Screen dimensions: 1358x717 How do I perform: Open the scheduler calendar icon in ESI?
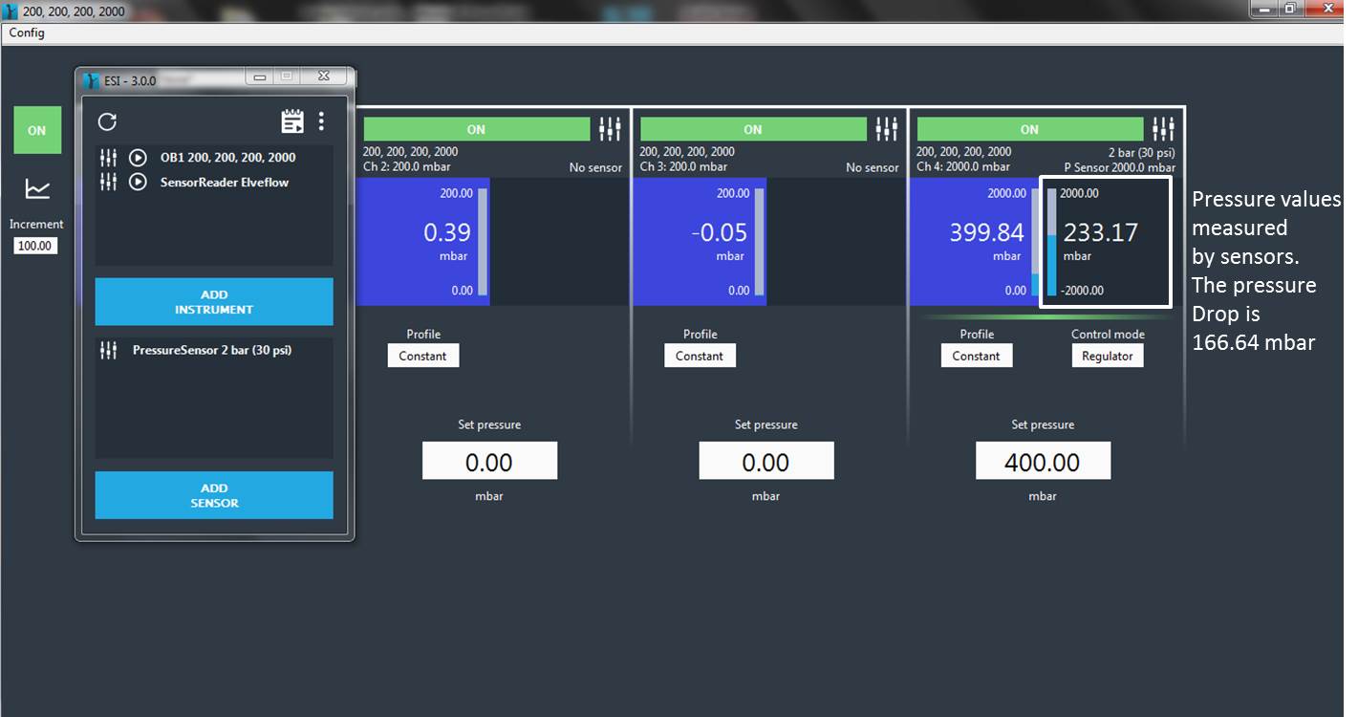click(292, 121)
